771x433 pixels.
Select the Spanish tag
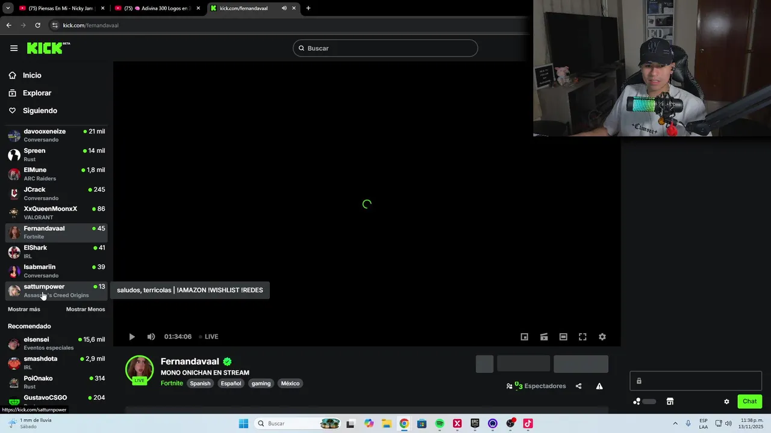click(x=200, y=383)
